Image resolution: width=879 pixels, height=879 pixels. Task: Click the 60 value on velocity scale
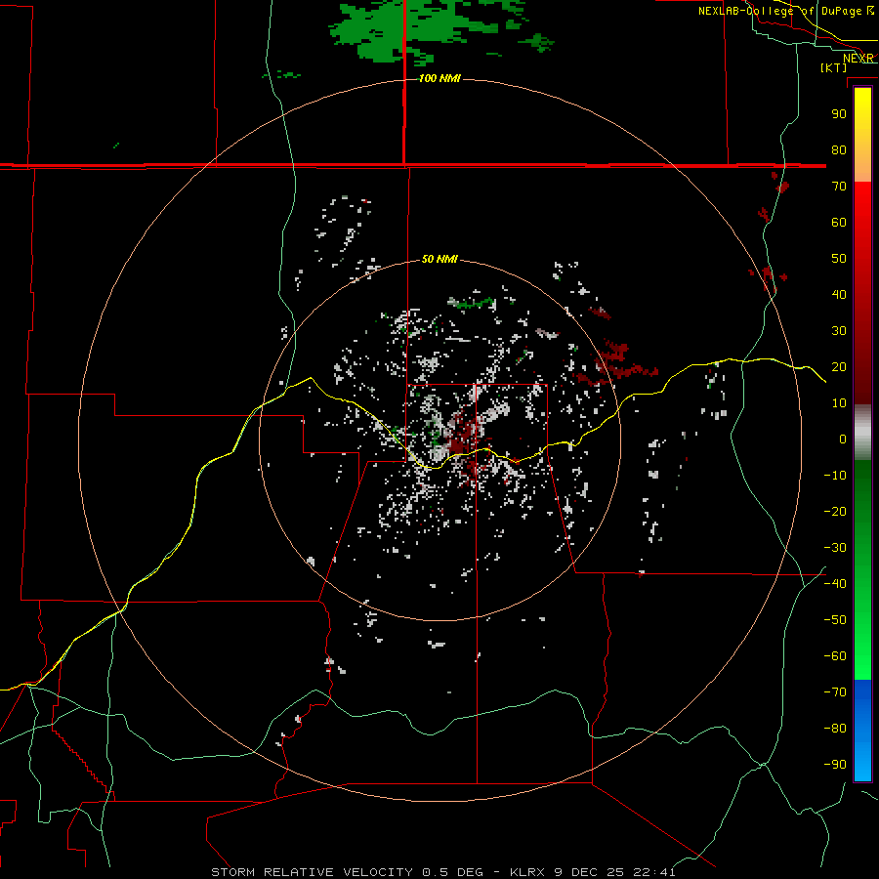[839, 222]
